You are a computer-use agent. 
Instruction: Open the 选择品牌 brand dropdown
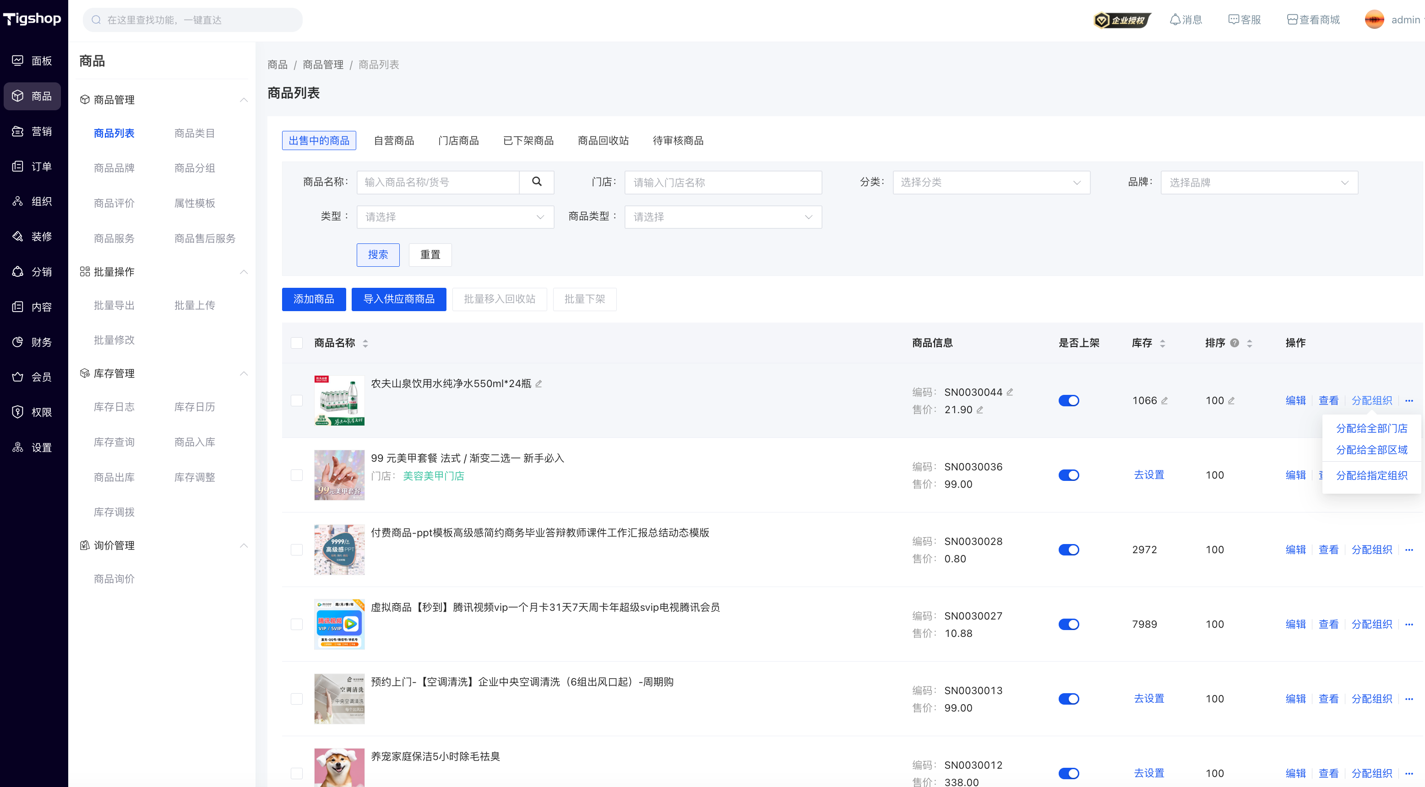[1258, 183]
